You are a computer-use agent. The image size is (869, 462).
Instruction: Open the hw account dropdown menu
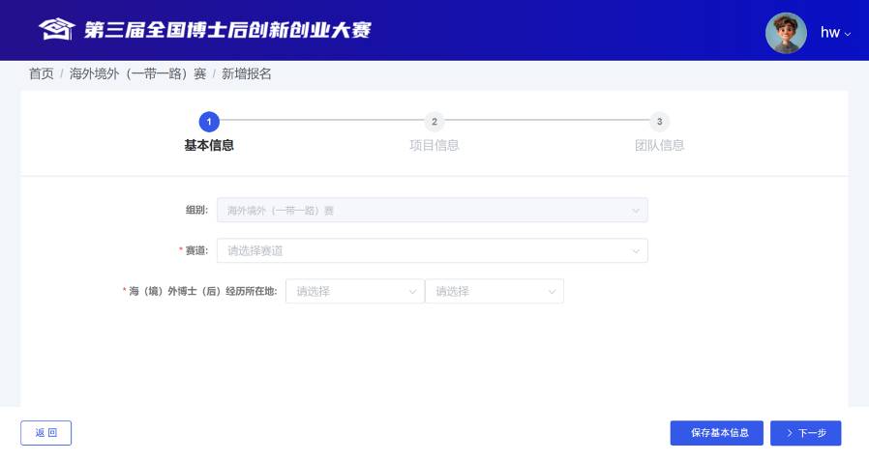coord(835,33)
